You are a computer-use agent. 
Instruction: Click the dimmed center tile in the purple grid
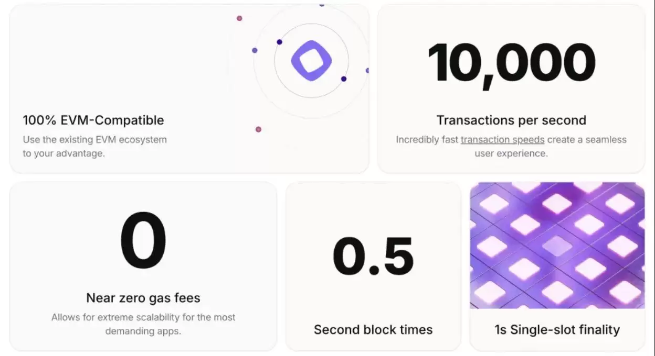[x=557, y=245]
